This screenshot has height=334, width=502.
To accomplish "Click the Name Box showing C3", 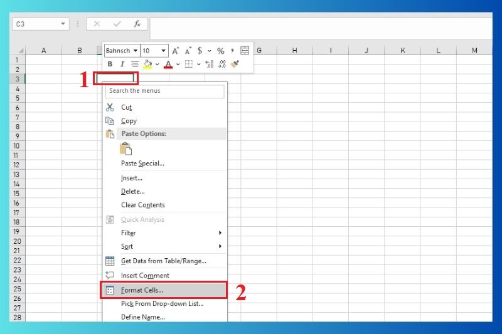I will click(41, 24).
